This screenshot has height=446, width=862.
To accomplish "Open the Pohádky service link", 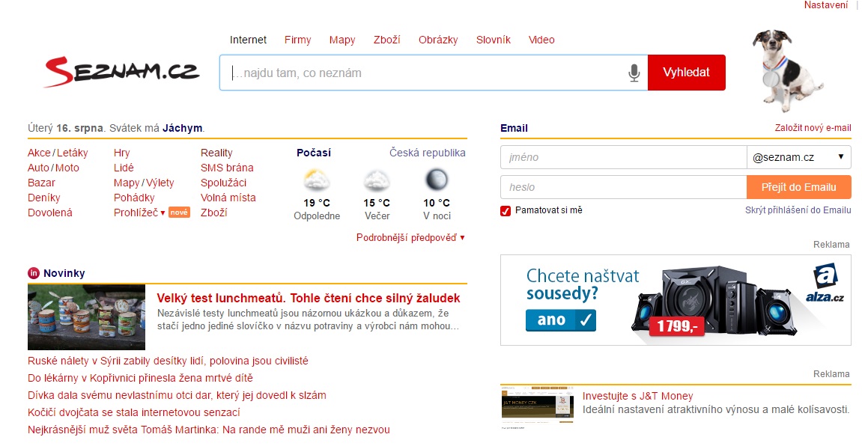I will pyautogui.click(x=134, y=198).
